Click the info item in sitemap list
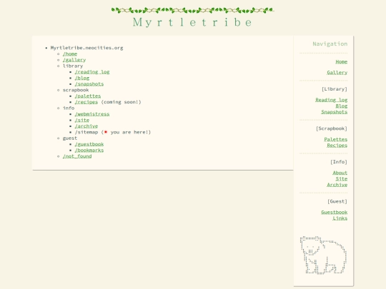The height and width of the screenshot is (289, 386). (69, 108)
